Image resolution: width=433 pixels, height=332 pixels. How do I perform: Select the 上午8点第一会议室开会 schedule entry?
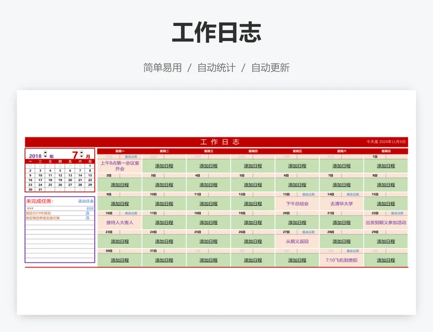tap(120, 166)
